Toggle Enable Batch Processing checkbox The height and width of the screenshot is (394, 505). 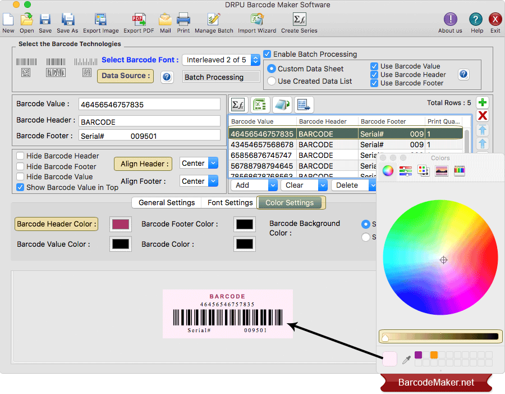[x=267, y=54]
